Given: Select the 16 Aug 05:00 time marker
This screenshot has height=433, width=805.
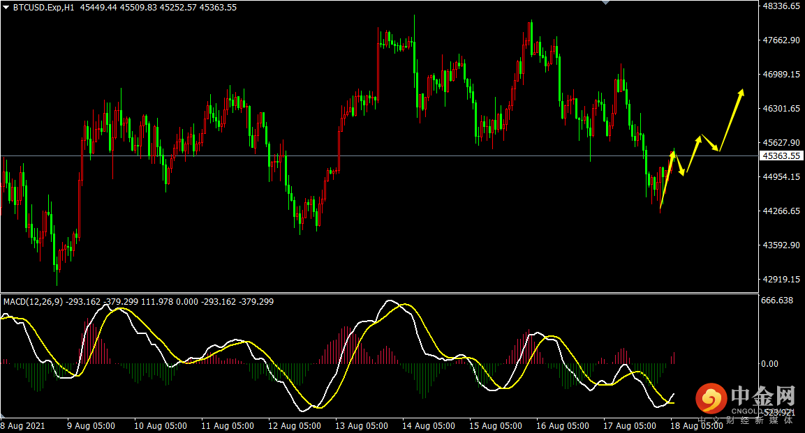Looking at the screenshot, I should pyautogui.click(x=564, y=425).
